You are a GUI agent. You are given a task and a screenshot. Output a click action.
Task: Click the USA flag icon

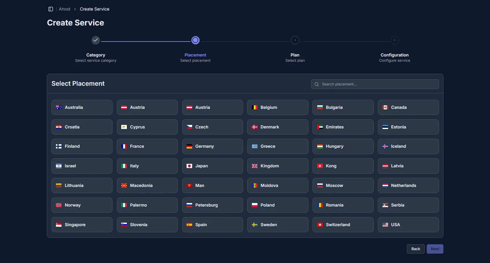coord(385,225)
